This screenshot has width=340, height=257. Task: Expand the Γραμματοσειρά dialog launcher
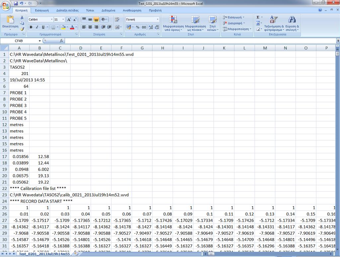pos(76,34)
